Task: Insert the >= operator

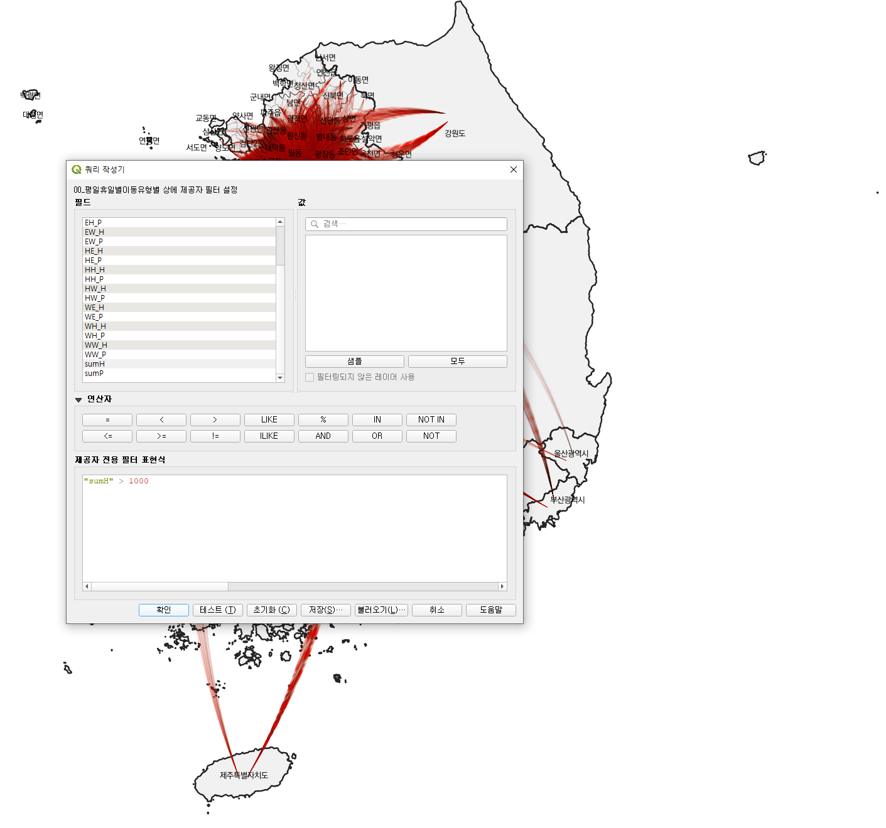Action: click(x=161, y=436)
